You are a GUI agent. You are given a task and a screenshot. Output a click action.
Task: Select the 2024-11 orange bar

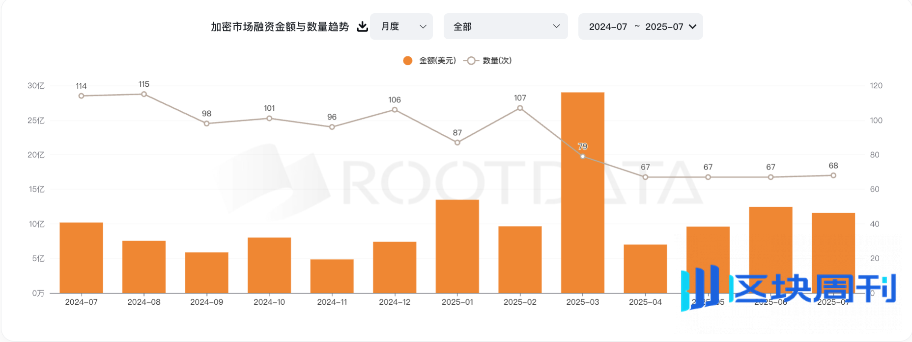tap(332, 276)
